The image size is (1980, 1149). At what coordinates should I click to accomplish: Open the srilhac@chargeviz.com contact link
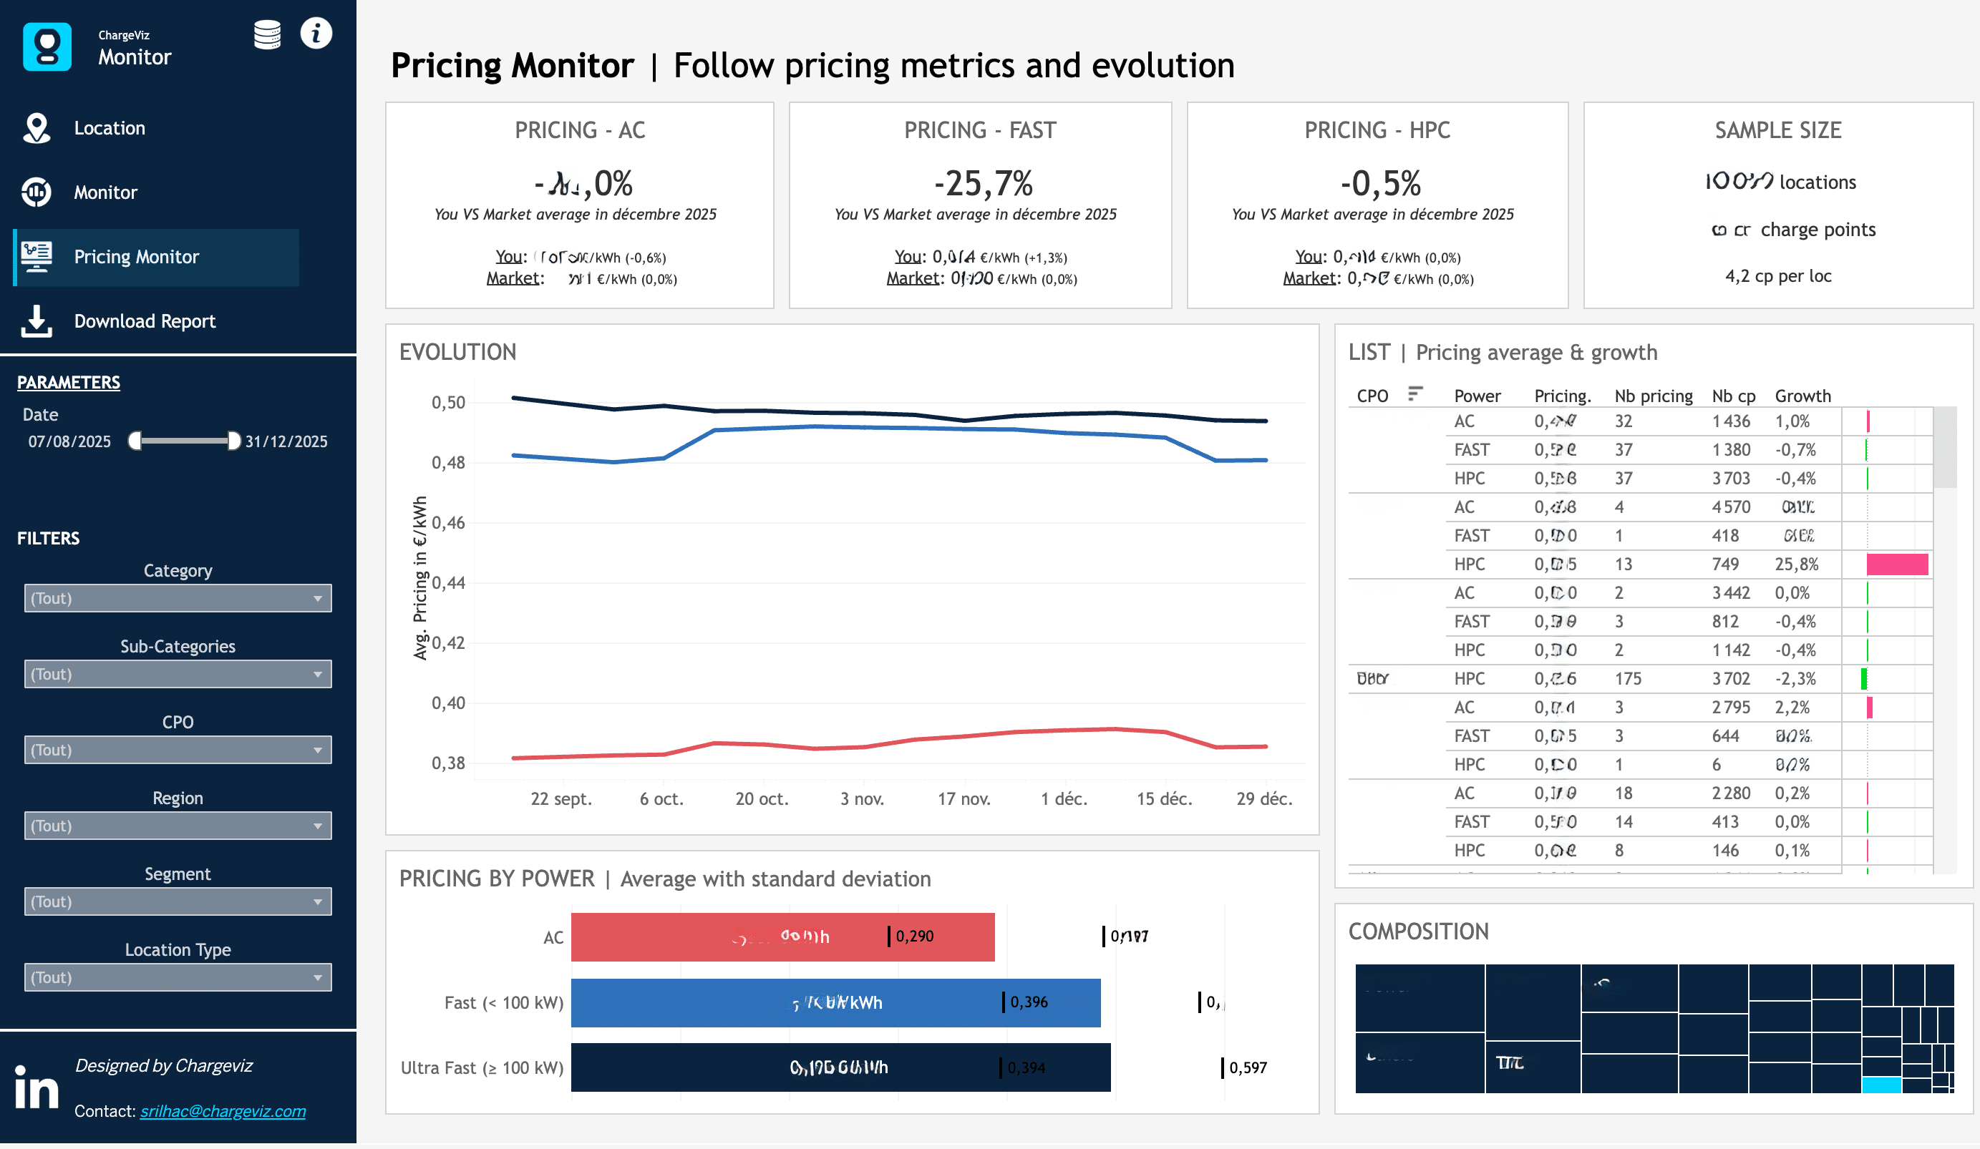coord(223,1111)
